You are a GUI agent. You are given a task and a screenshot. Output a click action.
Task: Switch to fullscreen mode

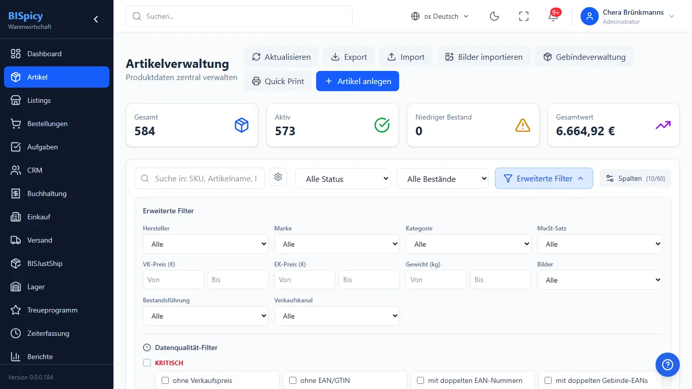(x=524, y=16)
